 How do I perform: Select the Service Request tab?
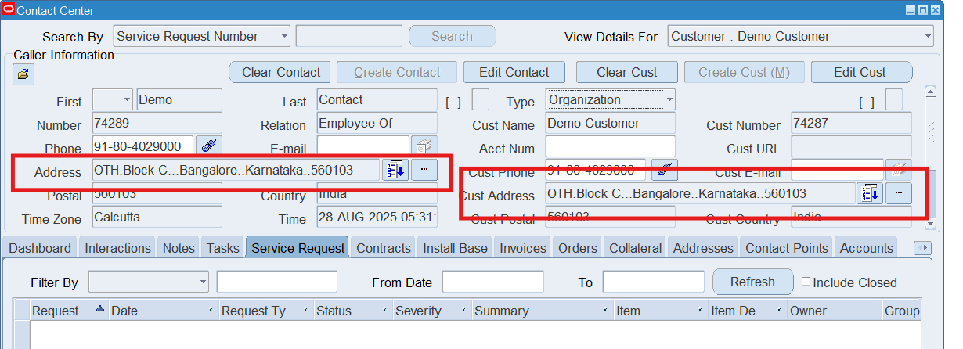tap(298, 248)
